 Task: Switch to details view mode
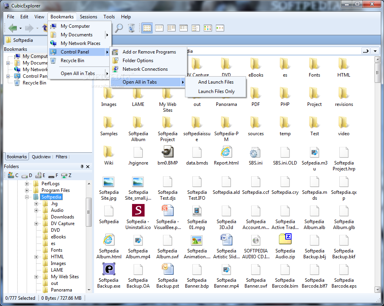coord(183,28)
